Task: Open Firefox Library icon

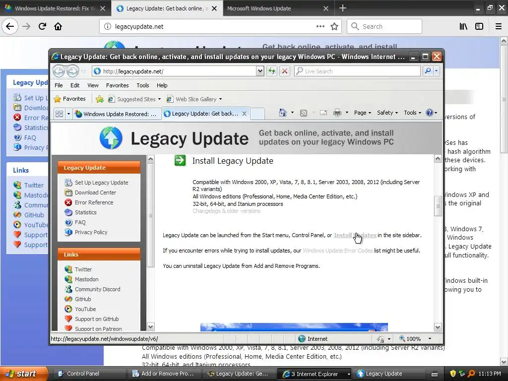Action: (x=463, y=27)
